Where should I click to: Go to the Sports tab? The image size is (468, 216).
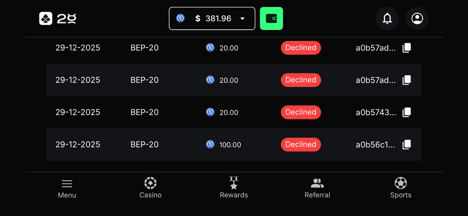401,188
